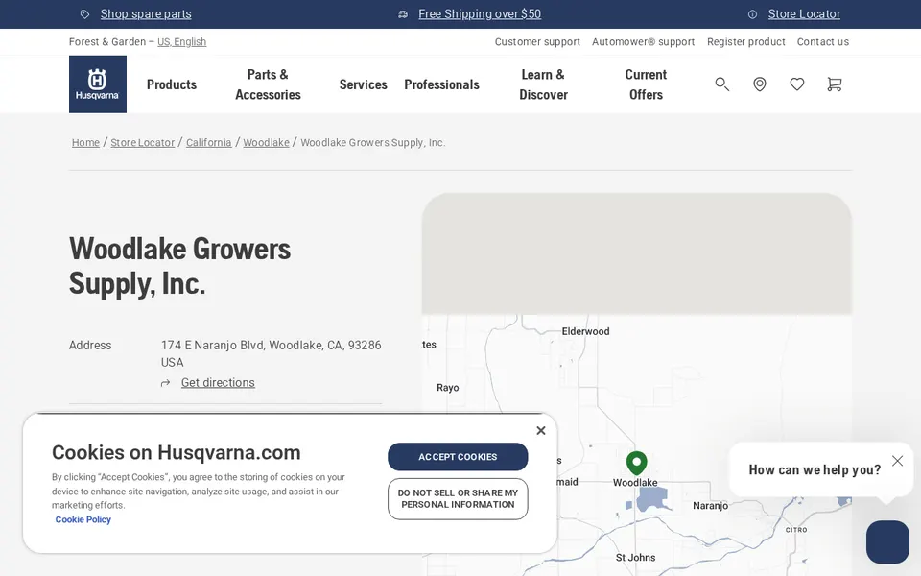Screen dimensions: 921x576
Task: Go to California breadcrumb
Action: pyautogui.click(x=208, y=142)
